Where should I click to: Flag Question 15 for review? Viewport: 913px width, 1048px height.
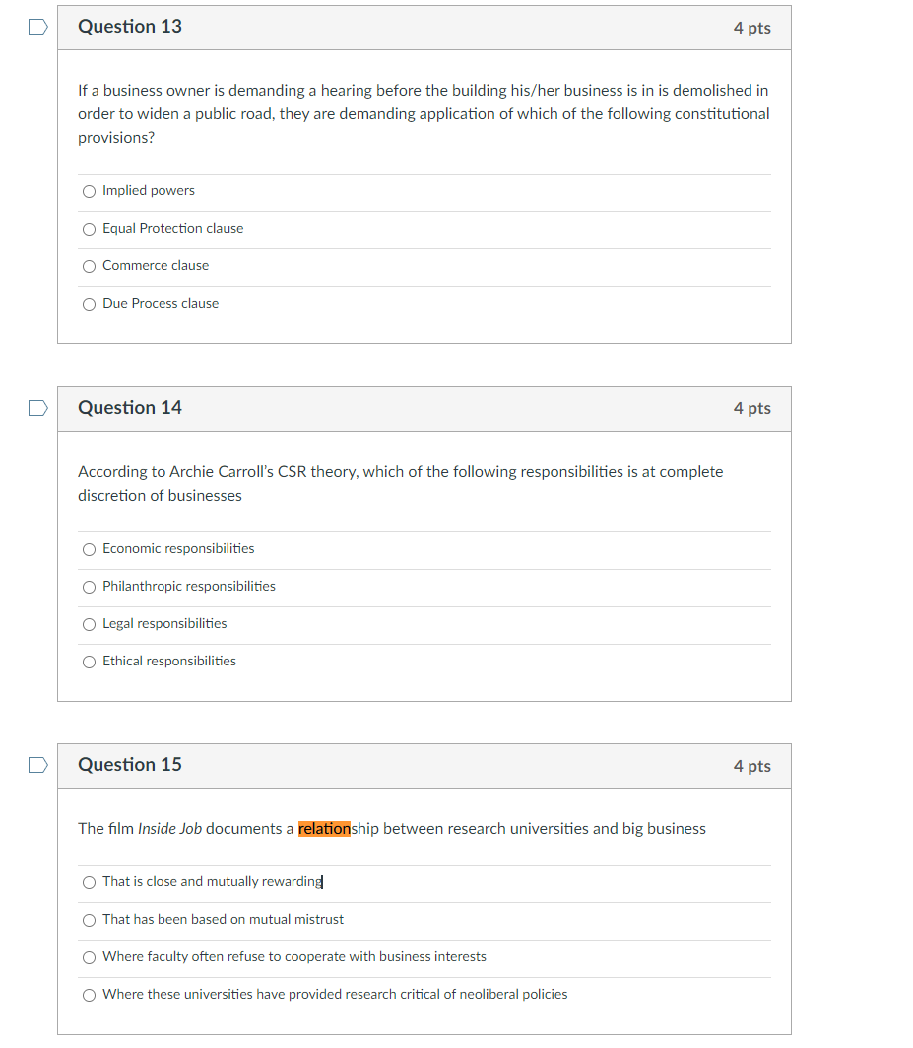click(x=36, y=764)
